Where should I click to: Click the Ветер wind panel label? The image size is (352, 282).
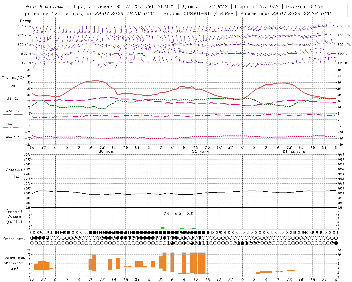(x=26, y=21)
